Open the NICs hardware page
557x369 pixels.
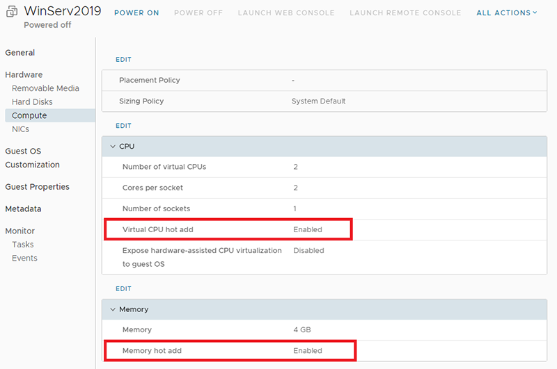21,129
